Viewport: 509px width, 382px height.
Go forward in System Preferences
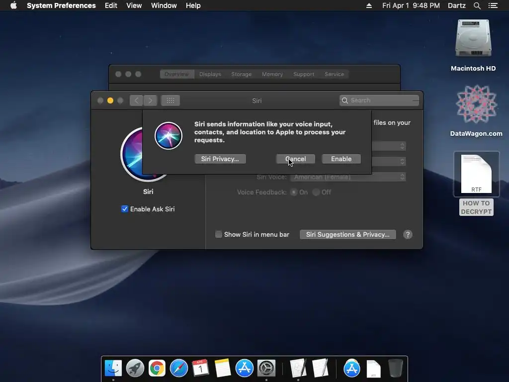(150, 100)
